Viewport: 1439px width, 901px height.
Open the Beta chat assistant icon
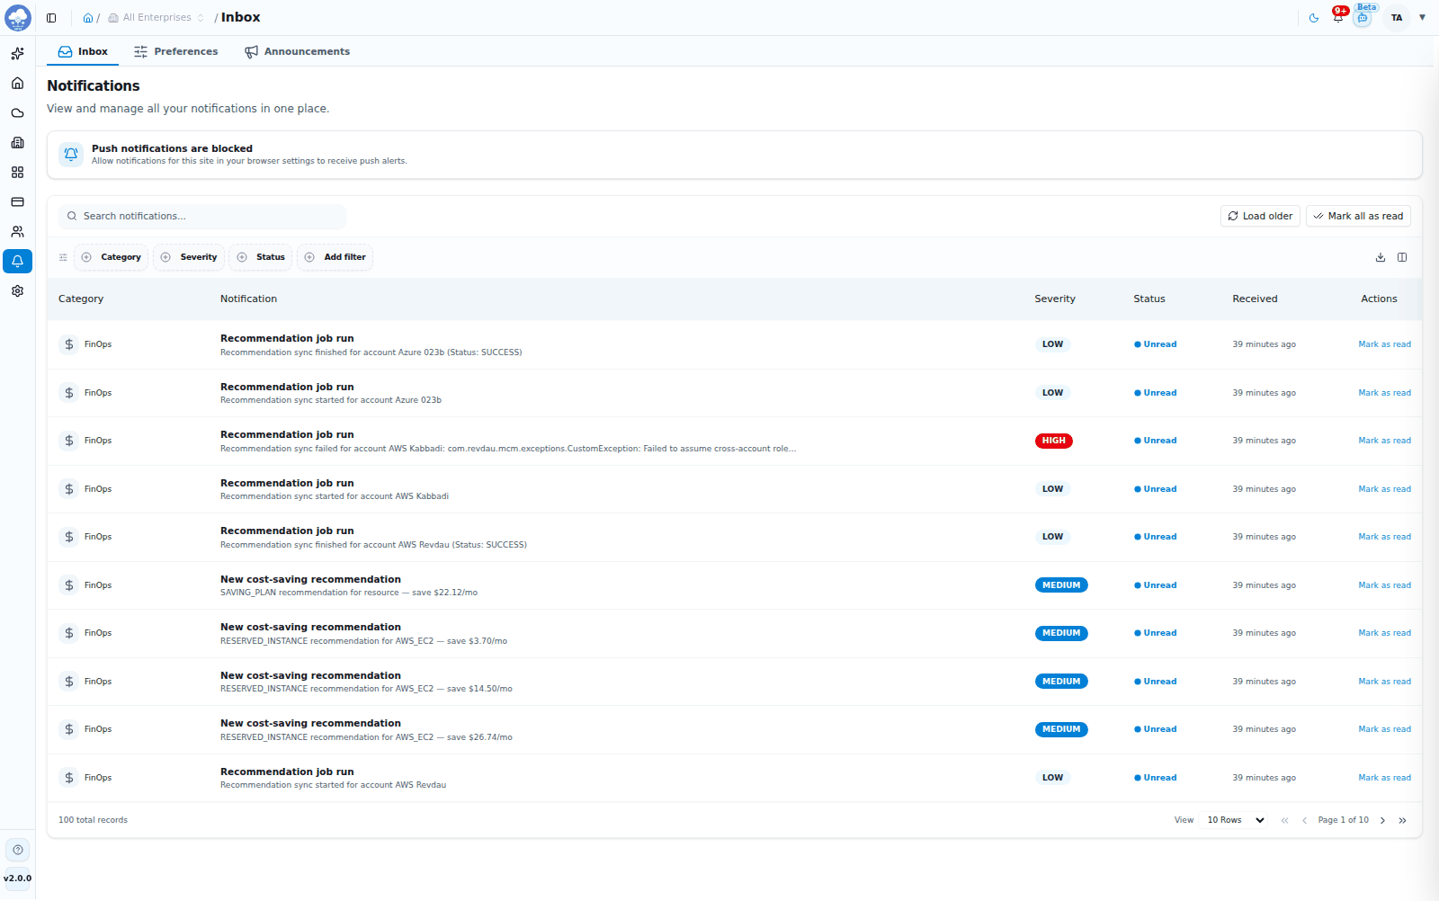point(1363,16)
